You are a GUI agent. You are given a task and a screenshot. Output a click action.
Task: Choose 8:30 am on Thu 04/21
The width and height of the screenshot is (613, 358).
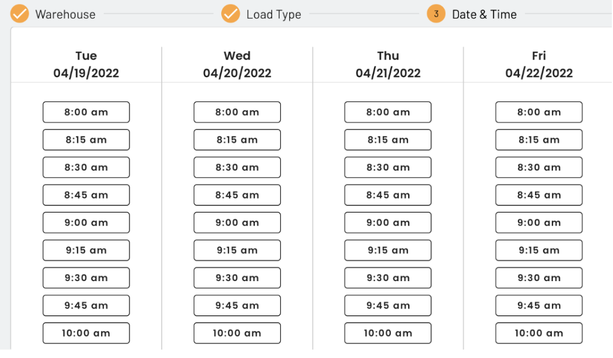pyautogui.click(x=388, y=167)
